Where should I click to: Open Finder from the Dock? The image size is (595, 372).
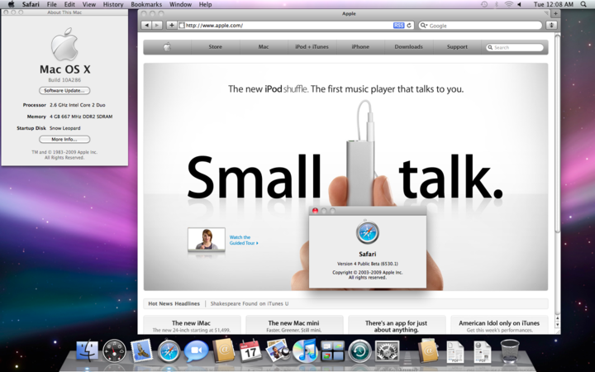(x=87, y=351)
